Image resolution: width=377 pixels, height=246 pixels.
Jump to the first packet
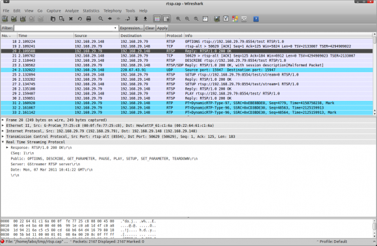click(x=136, y=19)
